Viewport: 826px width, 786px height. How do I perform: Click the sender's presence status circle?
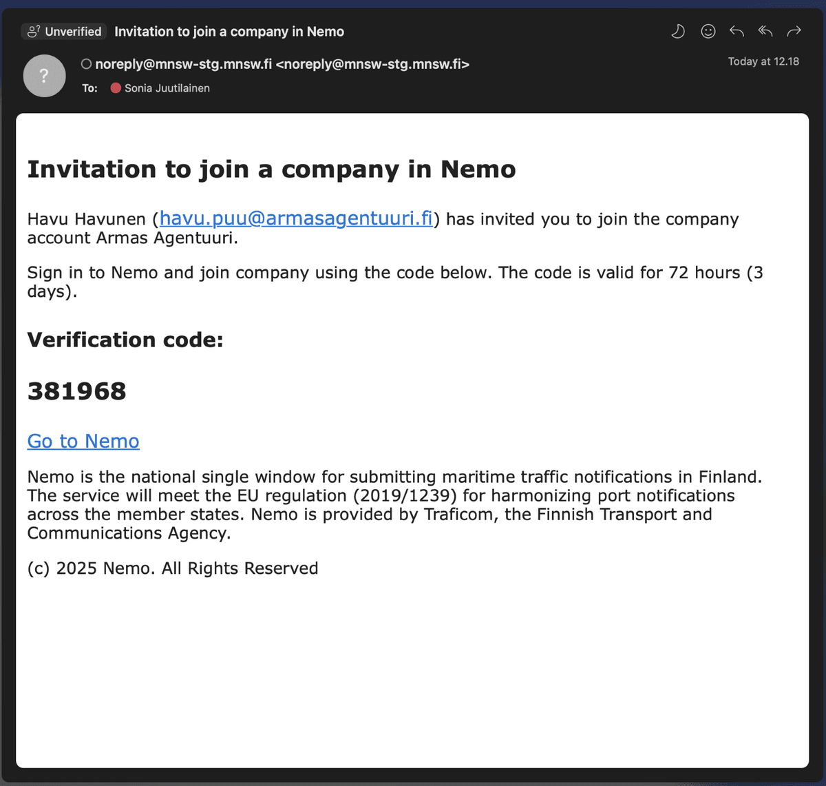[x=87, y=64]
